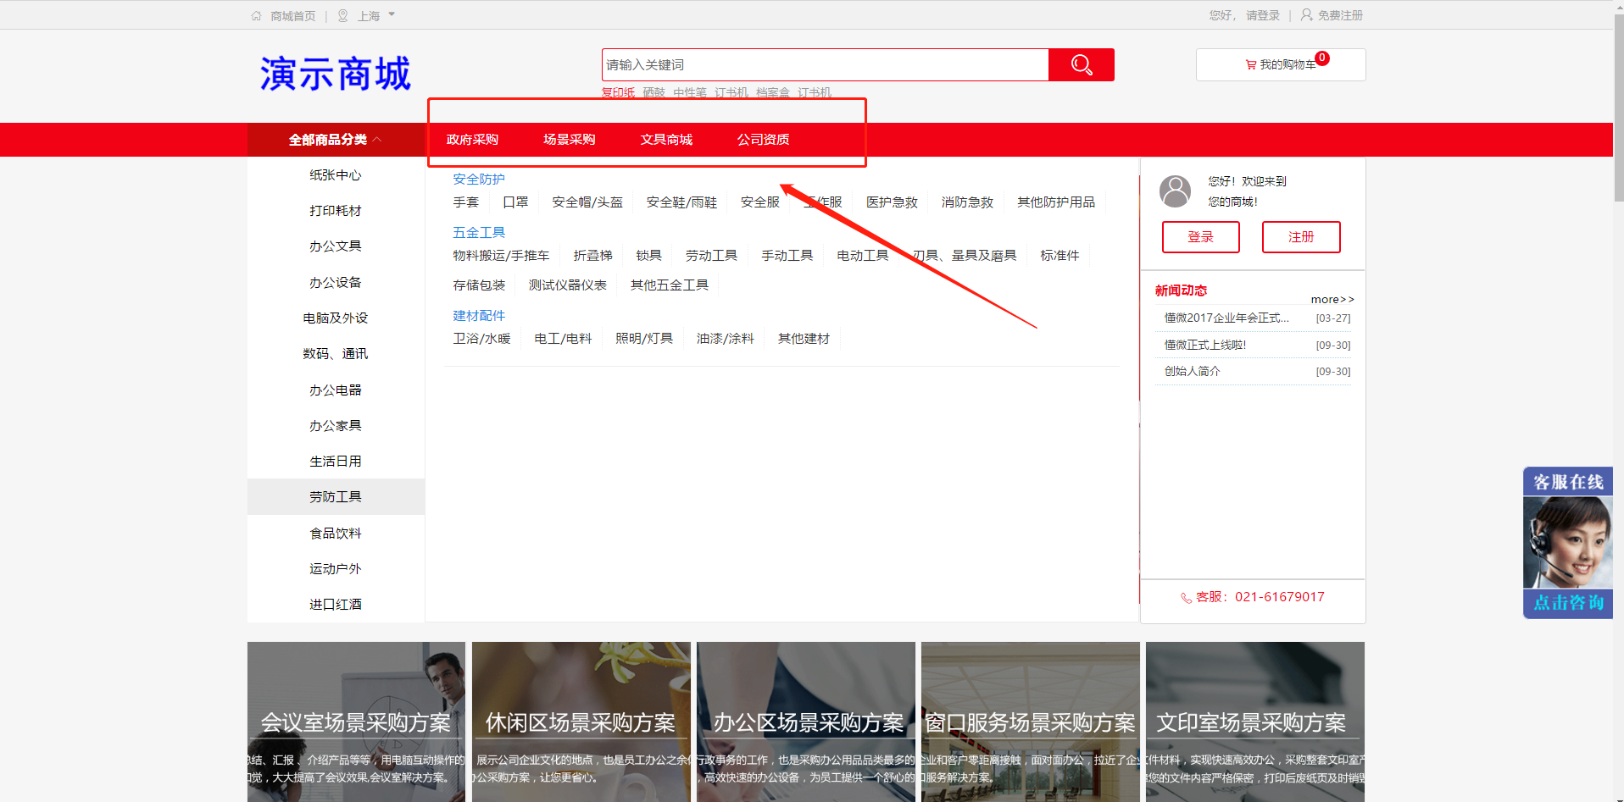This screenshot has height=802, width=1624.
Task: Click the red search magnifier button
Action: pos(1082,64)
